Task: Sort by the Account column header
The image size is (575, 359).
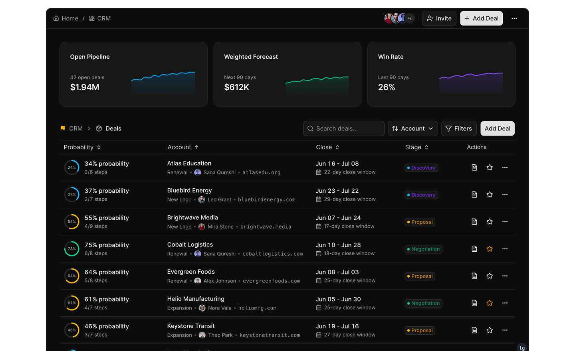Action: click(x=183, y=147)
